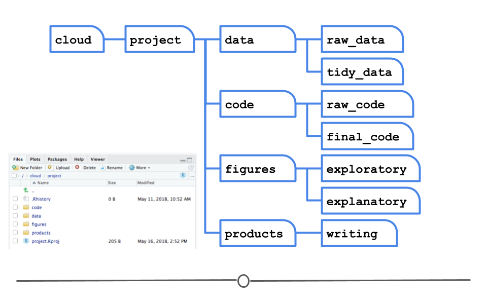
Task: Tick the checkbox for the code folder
Action: tap(15, 207)
